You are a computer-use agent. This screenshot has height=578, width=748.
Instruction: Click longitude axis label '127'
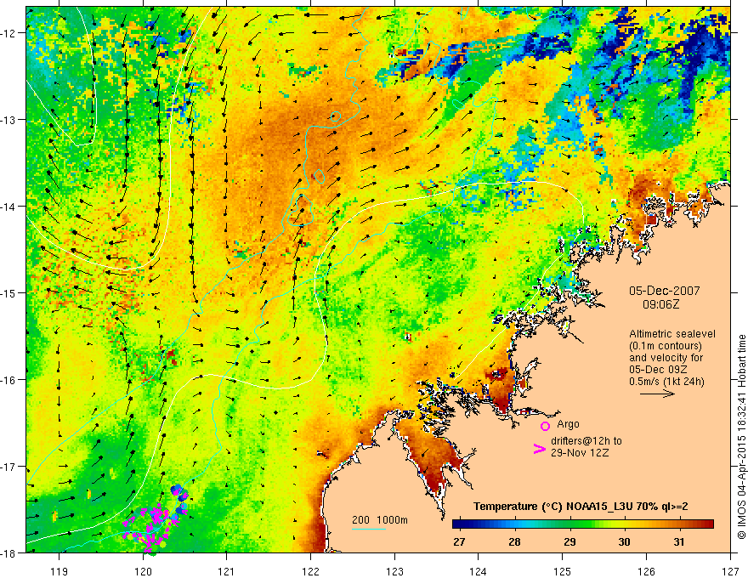click(730, 571)
